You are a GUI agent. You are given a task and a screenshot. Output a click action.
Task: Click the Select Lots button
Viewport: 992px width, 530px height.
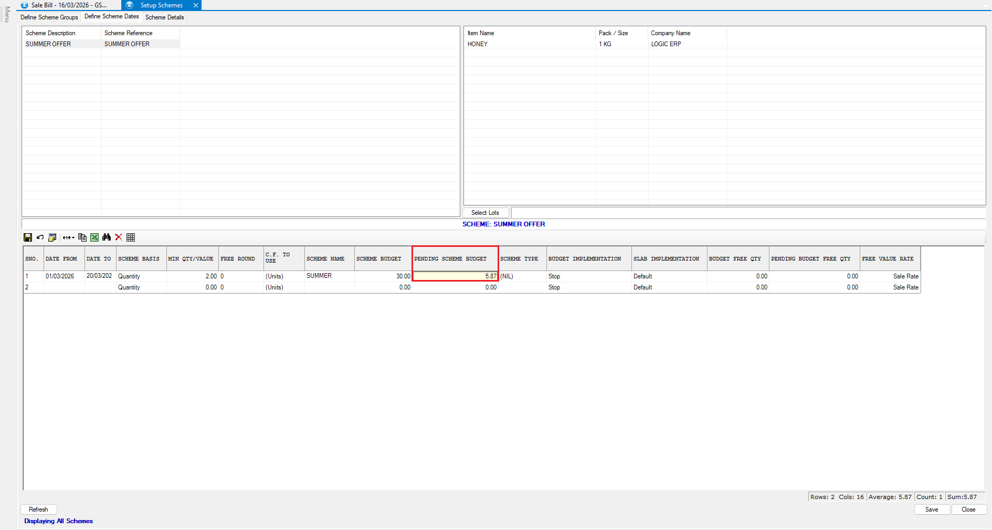[x=485, y=213]
